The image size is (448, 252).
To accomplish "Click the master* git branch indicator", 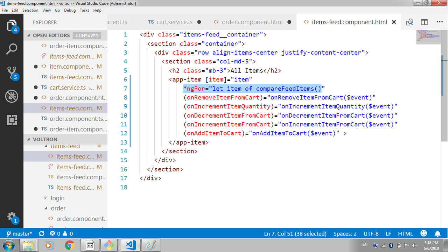I will click(19, 233).
